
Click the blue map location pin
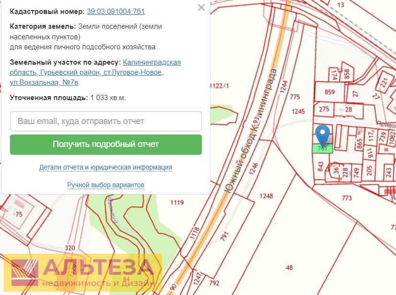pos(323,135)
